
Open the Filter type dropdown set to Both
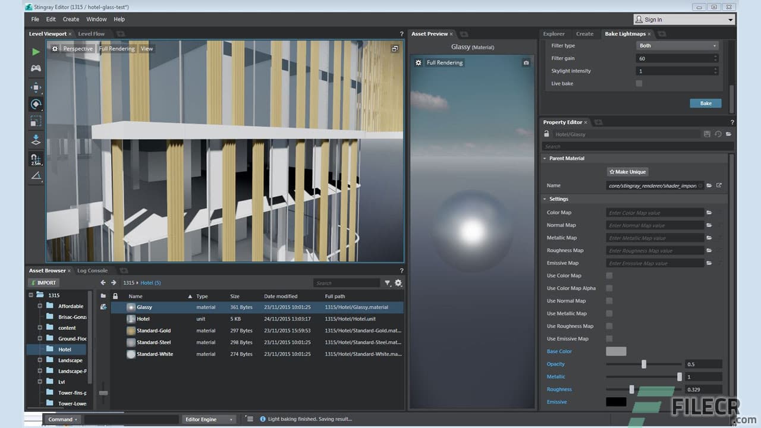pos(677,45)
